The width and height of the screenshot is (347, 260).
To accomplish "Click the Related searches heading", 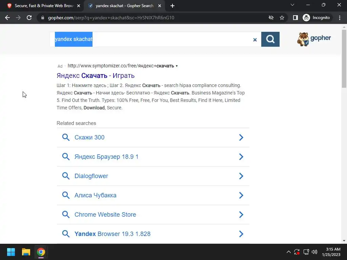I will click(76, 123).
